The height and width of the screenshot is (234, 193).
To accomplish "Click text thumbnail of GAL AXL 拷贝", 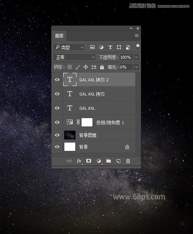I will point(70,94).
